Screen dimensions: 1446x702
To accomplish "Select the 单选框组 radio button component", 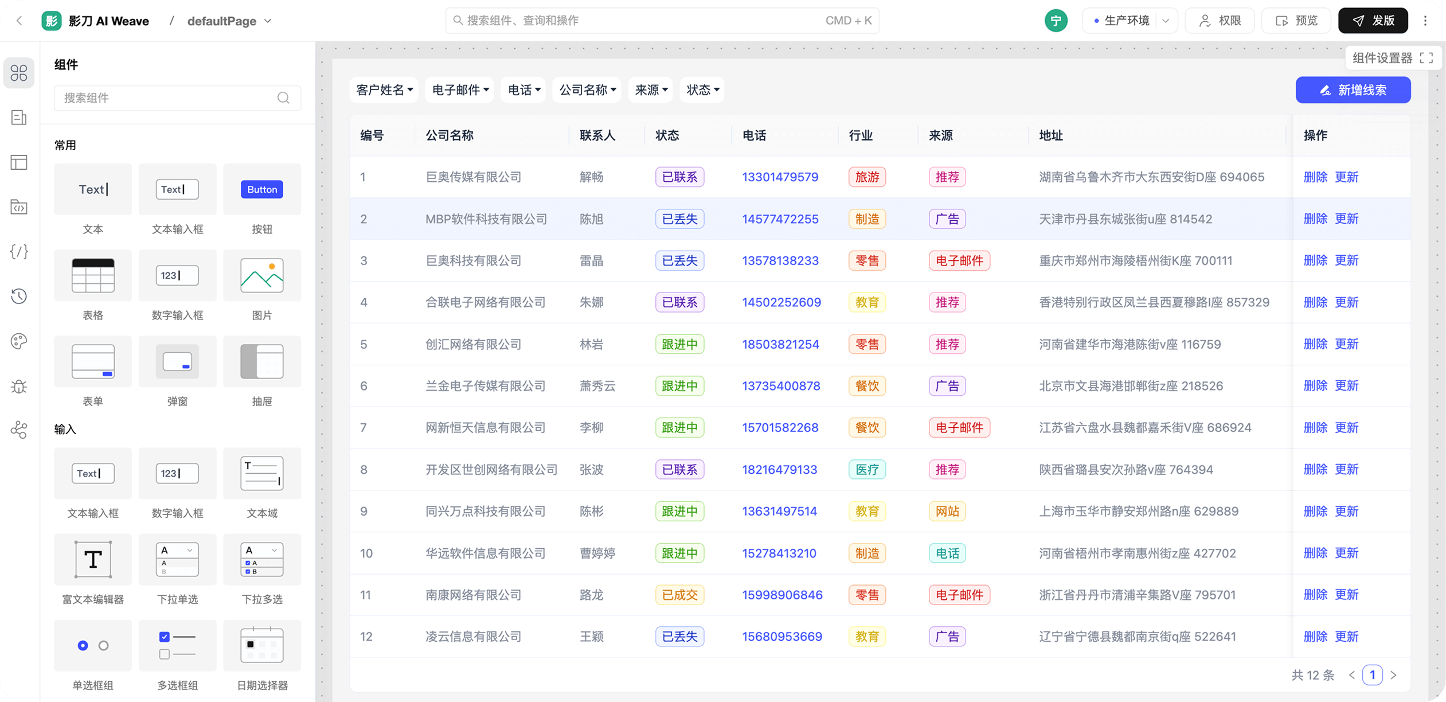I will pyautogui.click(x=92, y=645).
